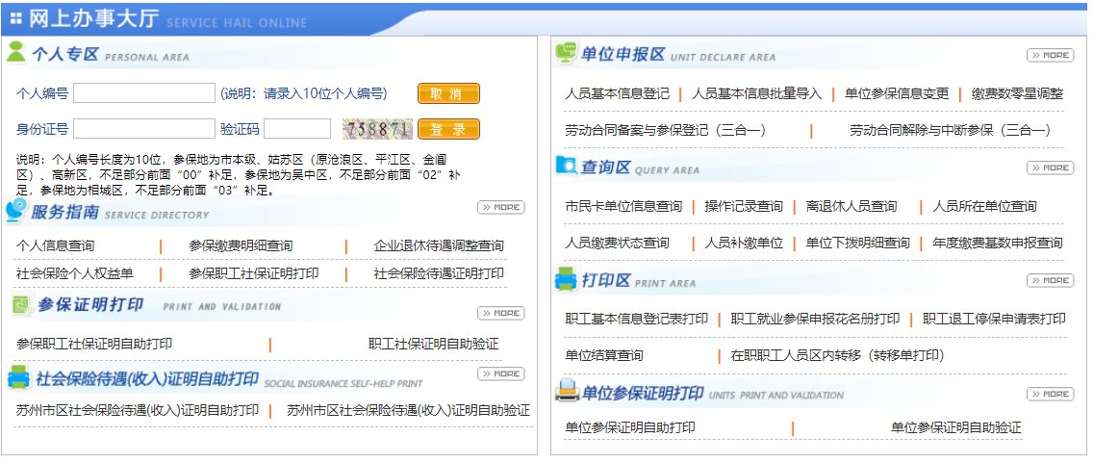The image size is (1093, 463).
Task: Open 缴费数零星调整 link
Action: point(1018,93)
